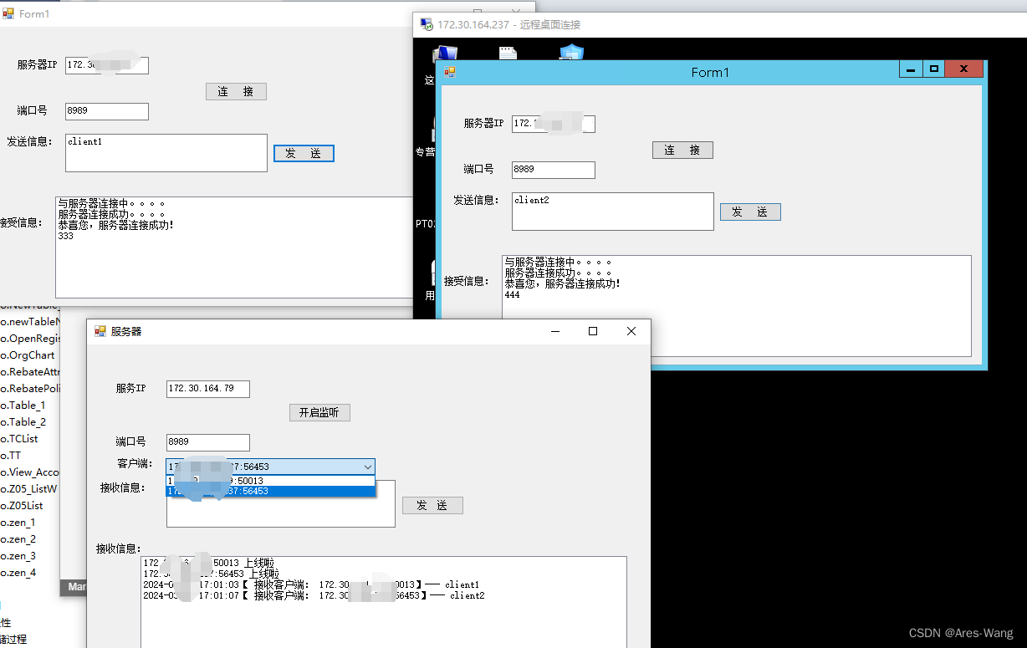Click the log line ending with client2
Viewport: 1027px width, 648px height.
[x=314, y=595]
